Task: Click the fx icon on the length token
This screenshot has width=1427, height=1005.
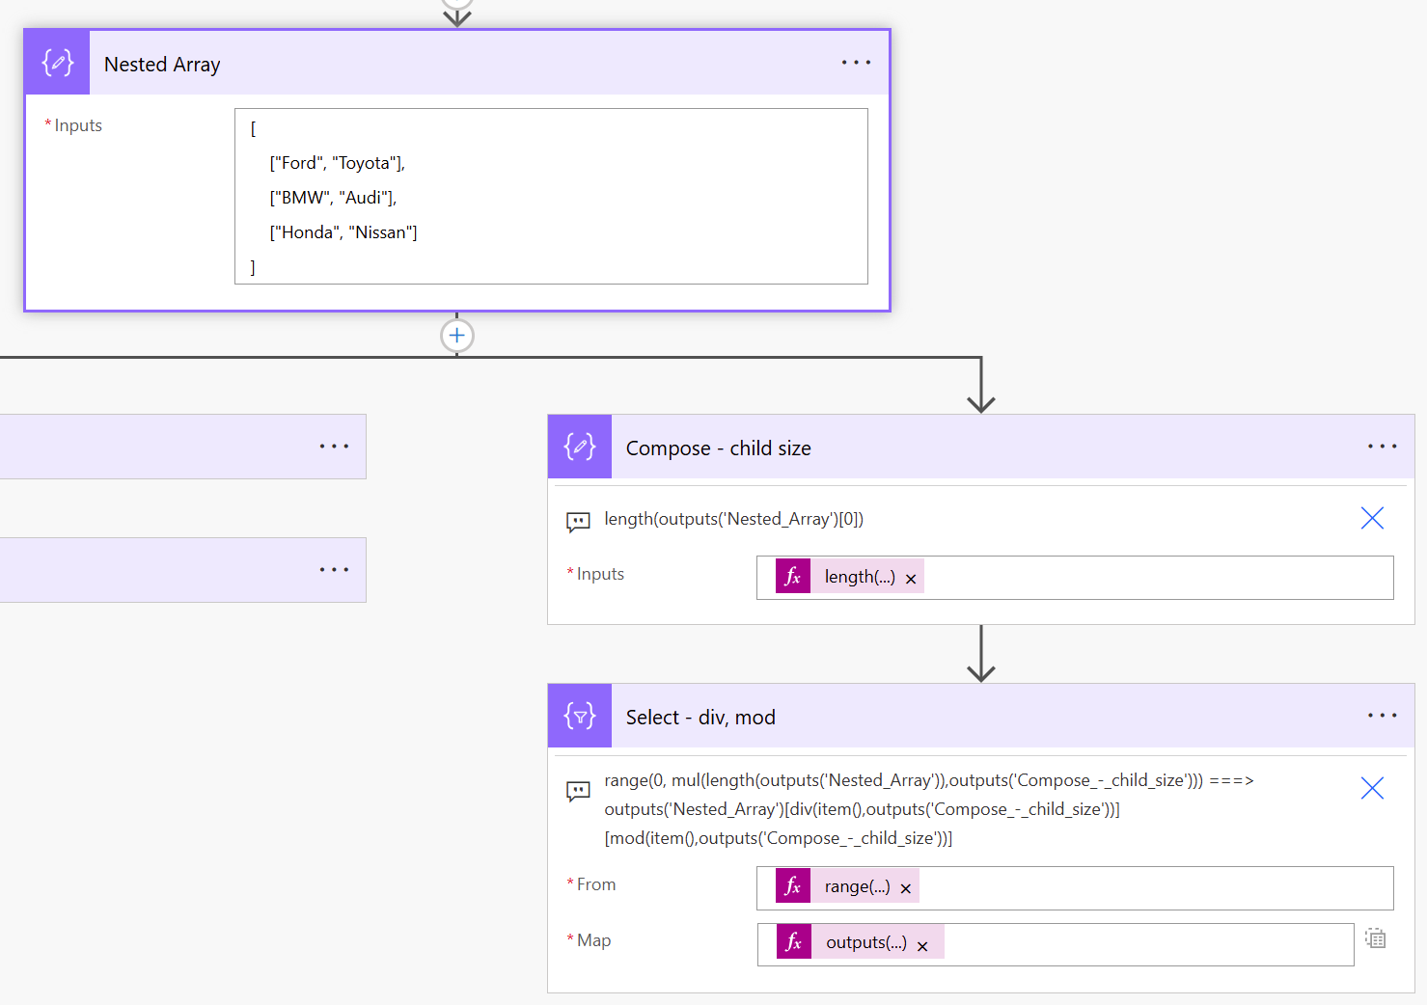Action: [x=792, y=576]
